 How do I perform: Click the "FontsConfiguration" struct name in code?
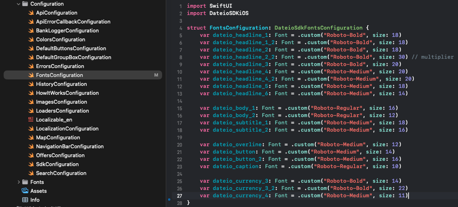[239, 28]
